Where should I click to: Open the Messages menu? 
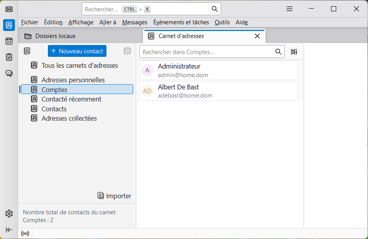(135, 22)
